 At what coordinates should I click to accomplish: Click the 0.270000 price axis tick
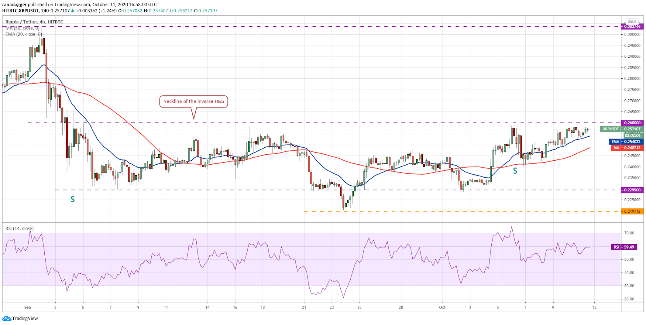[632, 101]
